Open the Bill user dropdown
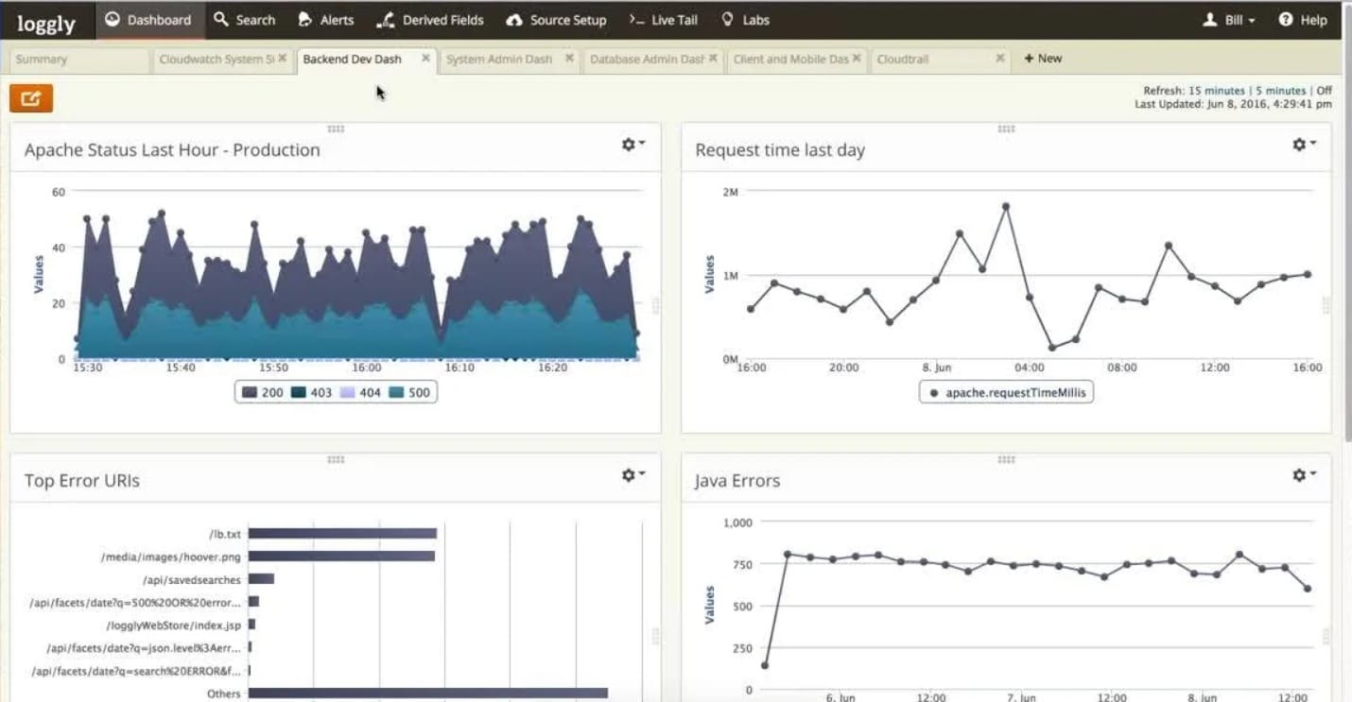The height and width of the screenshot is (702, 1352). click(1228, 20)
